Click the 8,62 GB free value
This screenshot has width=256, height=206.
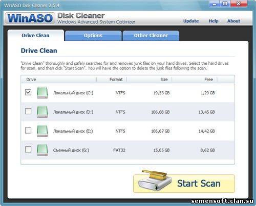(208, 150)
